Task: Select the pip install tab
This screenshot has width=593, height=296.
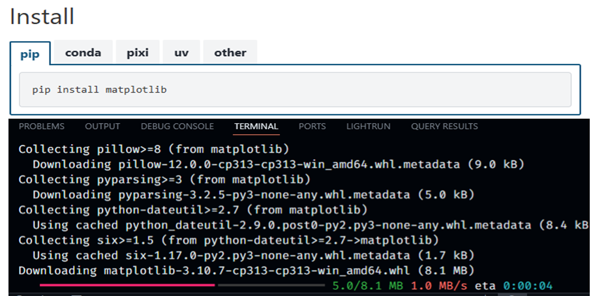Action: (x=30, y=53)
